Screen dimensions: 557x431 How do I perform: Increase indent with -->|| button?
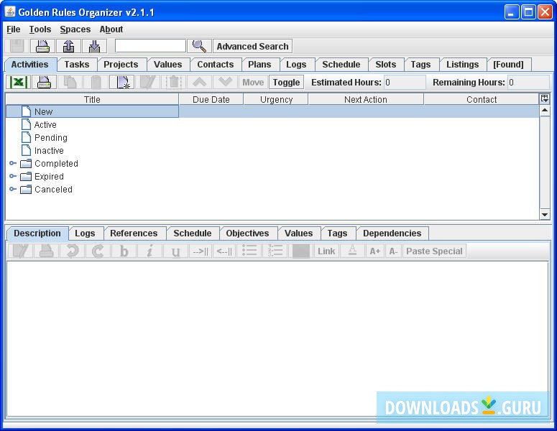pyautogui.click(x=201, y=251)
